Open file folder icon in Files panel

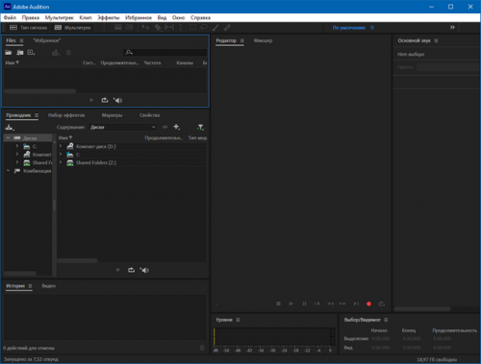(x=9, y=53)
